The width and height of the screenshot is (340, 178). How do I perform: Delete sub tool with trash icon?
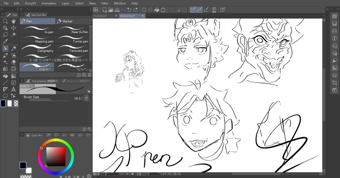90,75
